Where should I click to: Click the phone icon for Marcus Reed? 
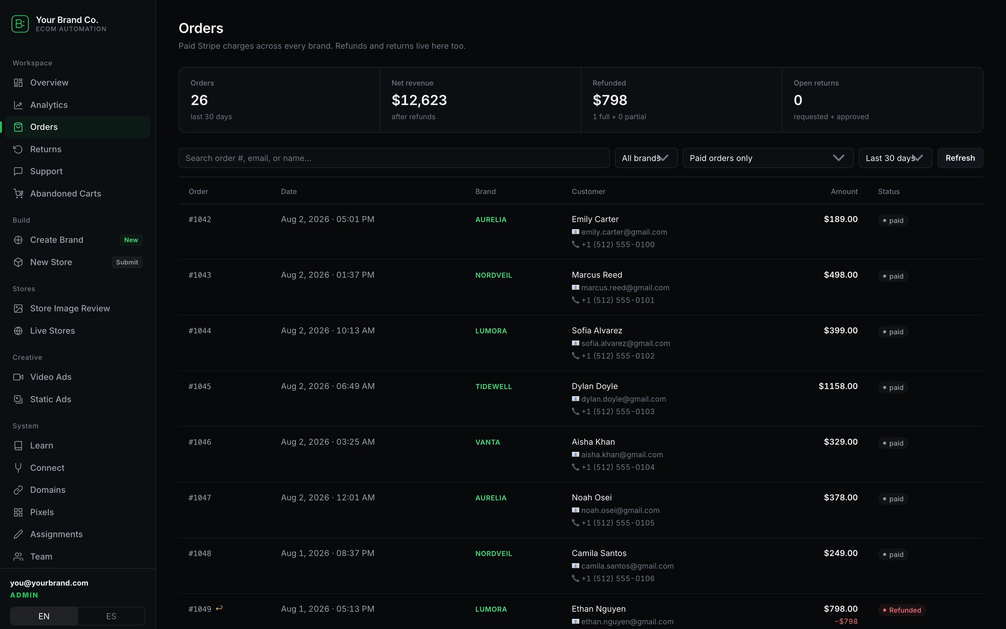pos(576,300)
